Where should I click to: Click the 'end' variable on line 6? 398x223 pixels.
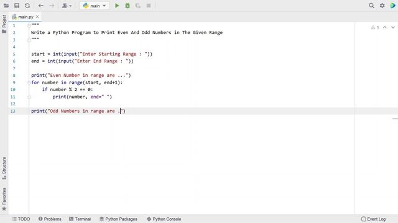tap(35, 61)
